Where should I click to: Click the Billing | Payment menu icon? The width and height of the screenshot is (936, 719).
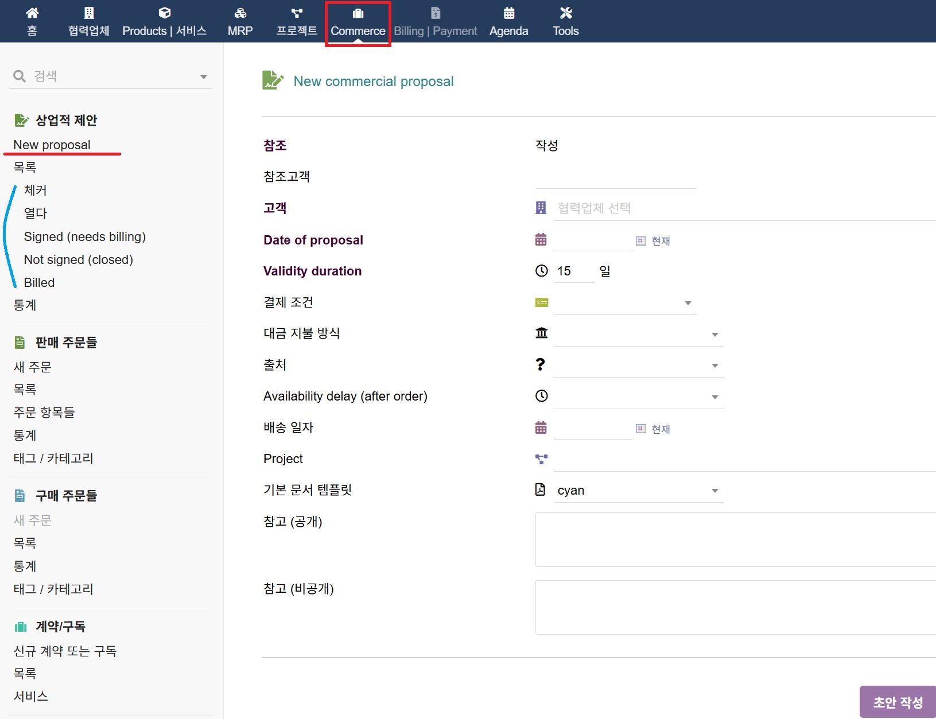point(435,13)
